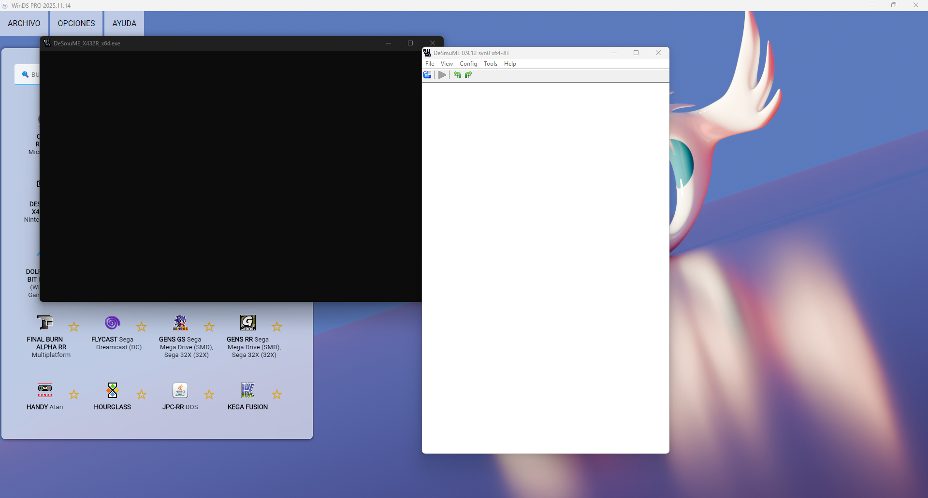Image resolution: width=928 pixels, height=498 pixels.
Task: Minimize the DeSmuME_X432R console window
Action: [x=388, y=43]
